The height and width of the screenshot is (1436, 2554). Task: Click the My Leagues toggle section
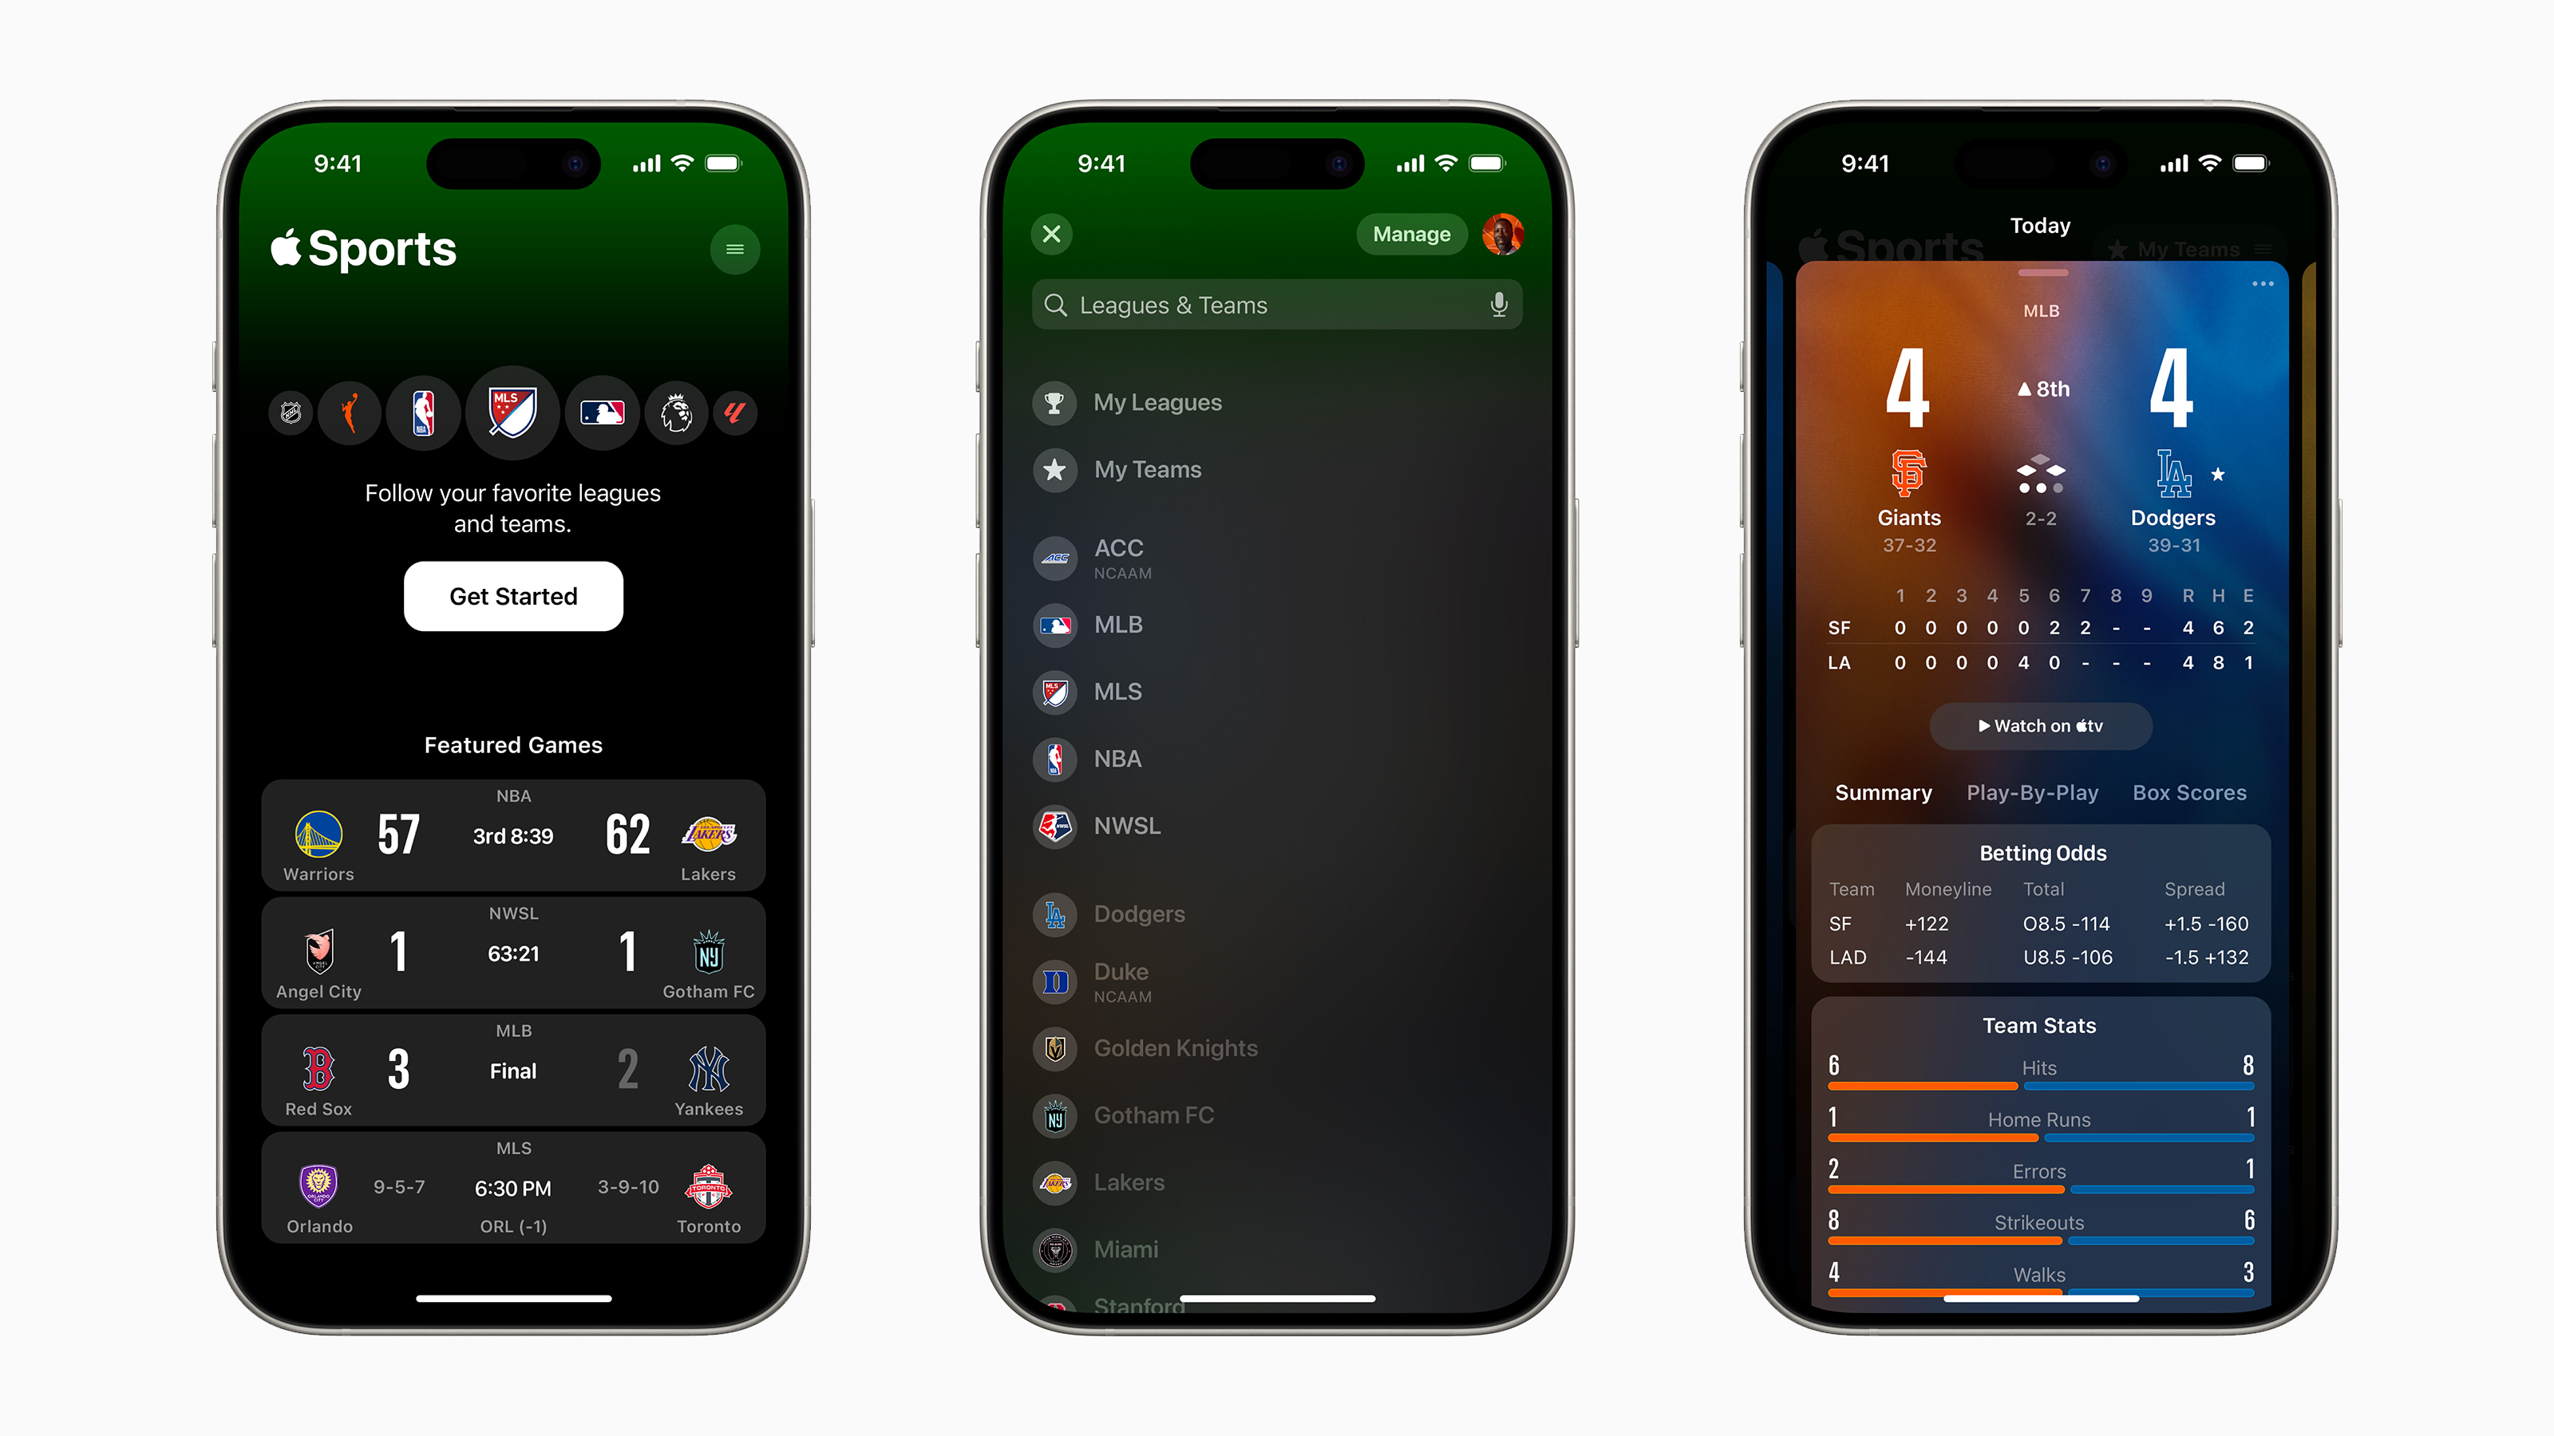point(1158,400)
